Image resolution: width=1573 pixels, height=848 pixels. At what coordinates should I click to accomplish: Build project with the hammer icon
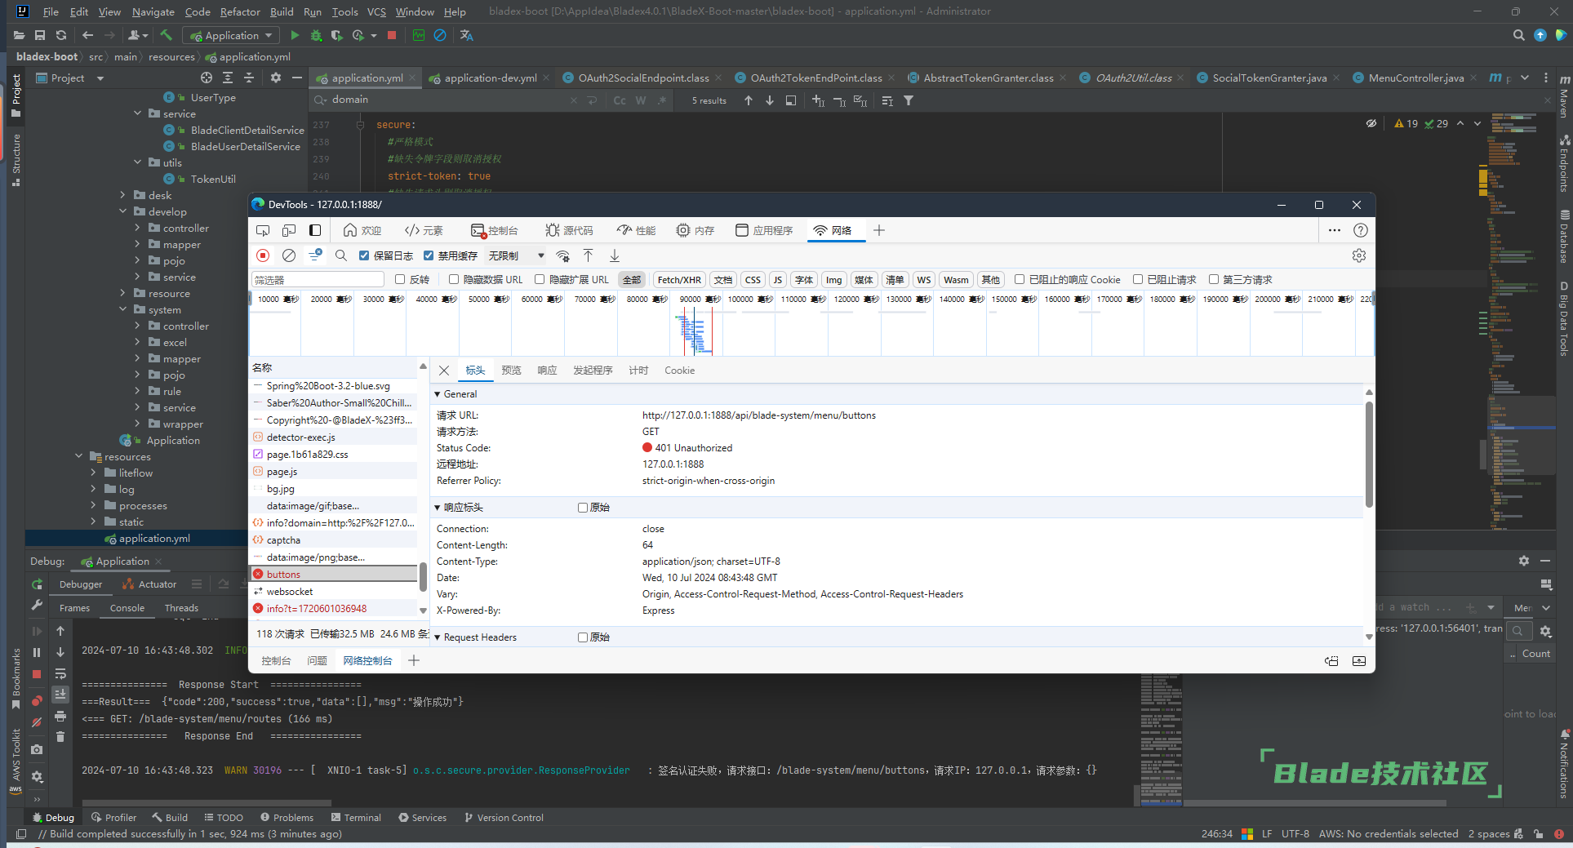click(166, 35)
